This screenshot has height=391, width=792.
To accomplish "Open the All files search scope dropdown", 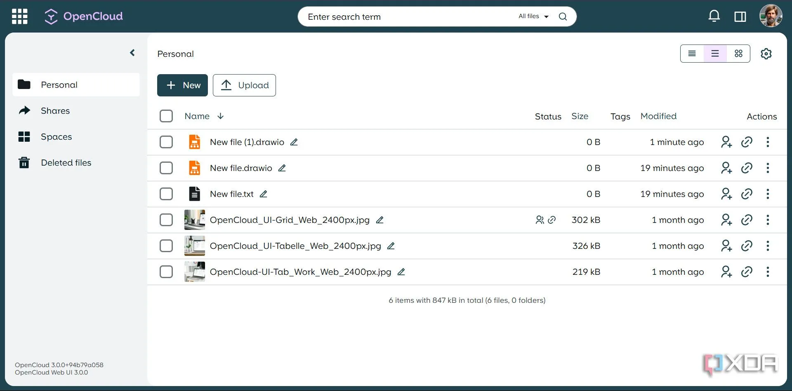I will (x=533, y=16).
